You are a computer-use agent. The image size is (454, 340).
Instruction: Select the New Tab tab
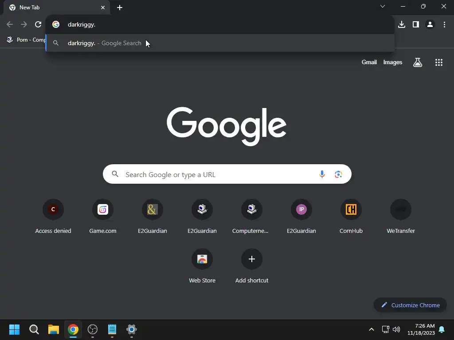[x=56, y=8]
